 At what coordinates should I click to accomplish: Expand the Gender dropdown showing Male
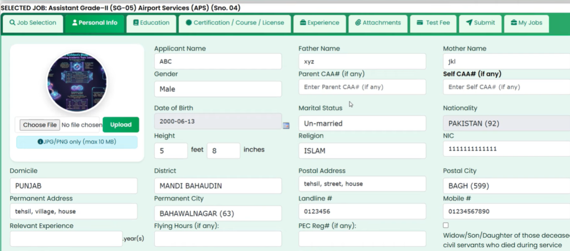(218, 89)
